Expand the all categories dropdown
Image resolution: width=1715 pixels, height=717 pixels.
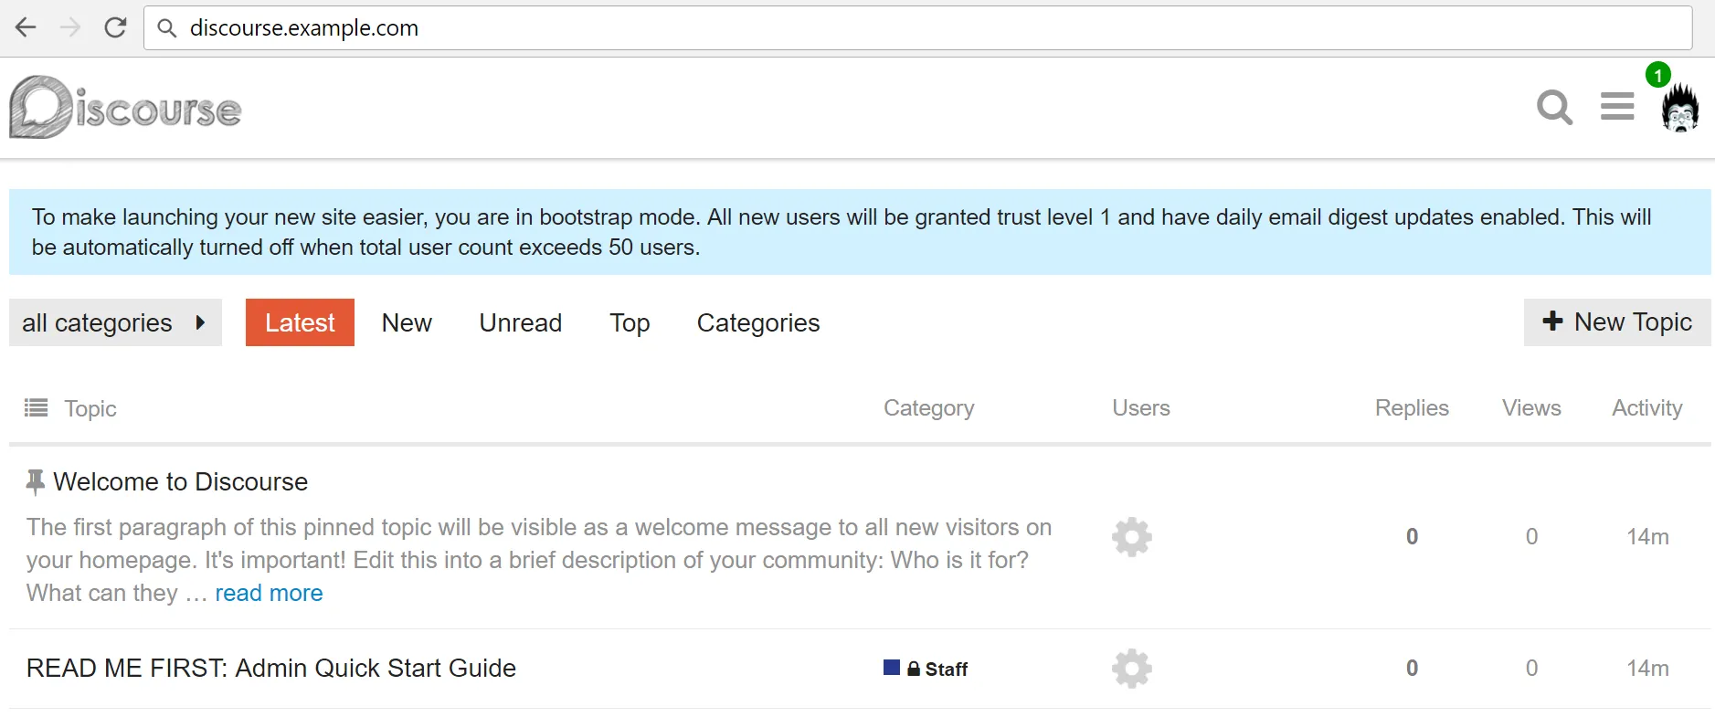(115, 322)
